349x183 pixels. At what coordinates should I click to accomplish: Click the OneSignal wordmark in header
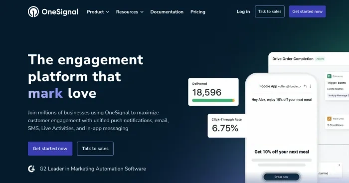60,12
